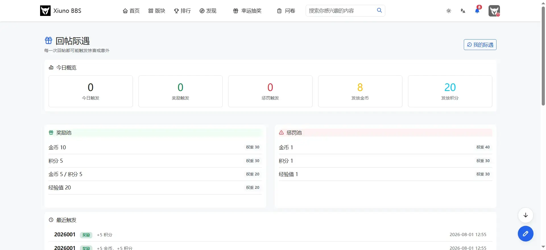Open user 2026001 in the +5 积分 row
Viewport: 546px width, 250px height.
coord(65,235)
